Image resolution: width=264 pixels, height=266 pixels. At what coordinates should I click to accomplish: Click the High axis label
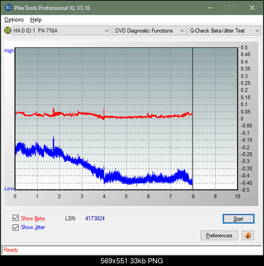point(9,51)
